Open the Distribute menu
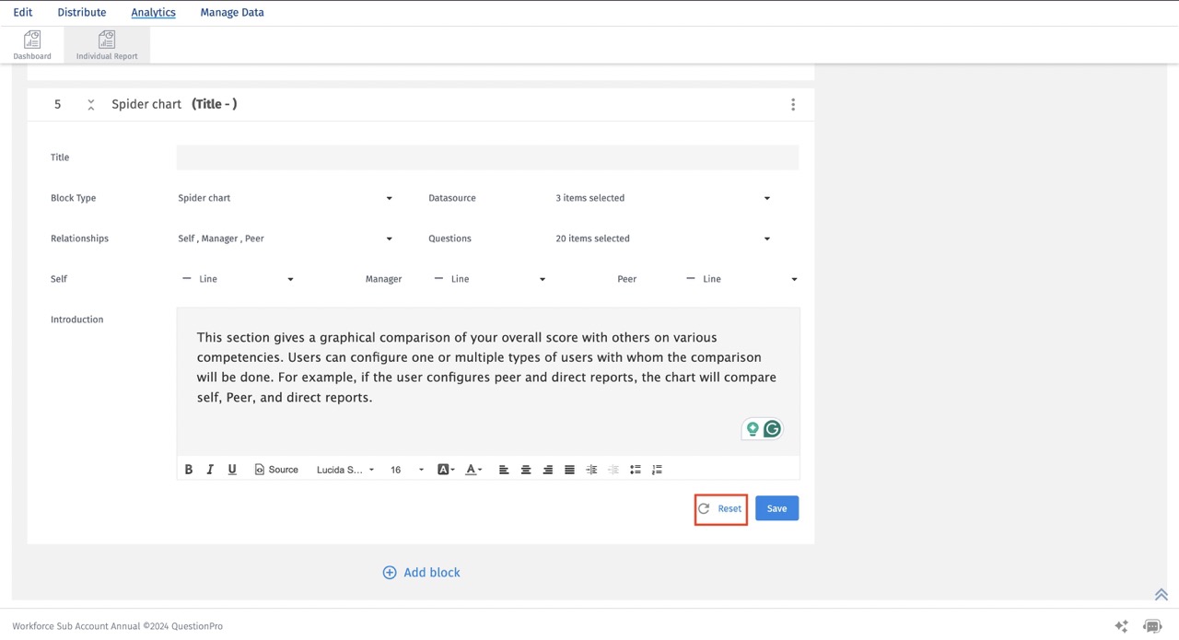 (81, 12)
